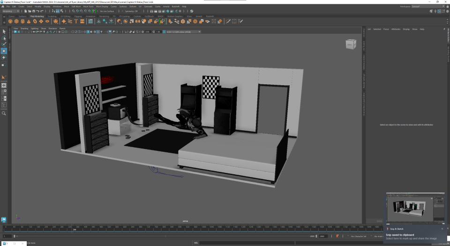Image resolution: width=450 pixels, height=246 pixels.
Task: Open the Attribute Editor Focus menu
Action: point(386,29)
